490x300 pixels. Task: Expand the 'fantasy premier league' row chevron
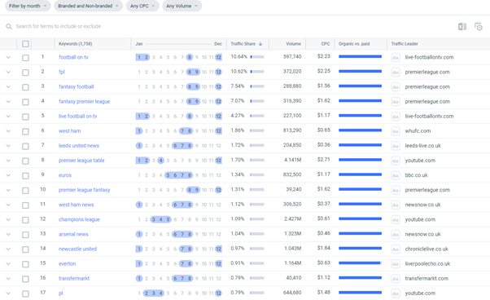coord(8,102)
